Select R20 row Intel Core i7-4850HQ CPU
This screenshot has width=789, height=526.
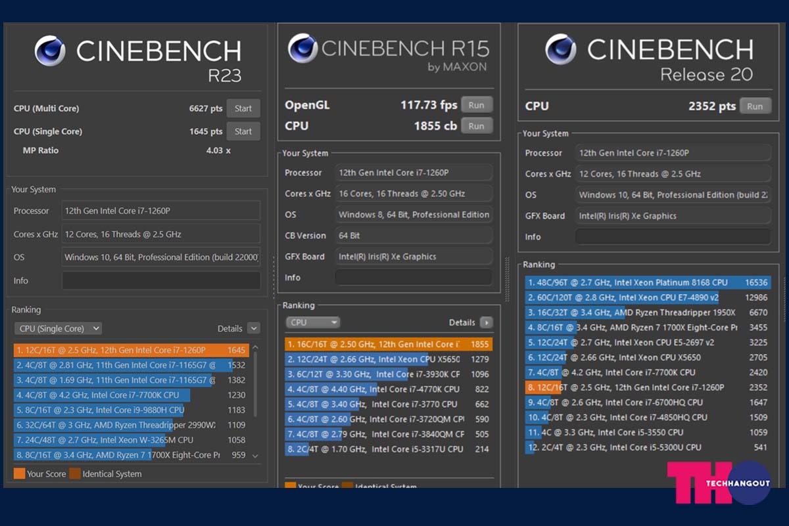click(648, 418)
